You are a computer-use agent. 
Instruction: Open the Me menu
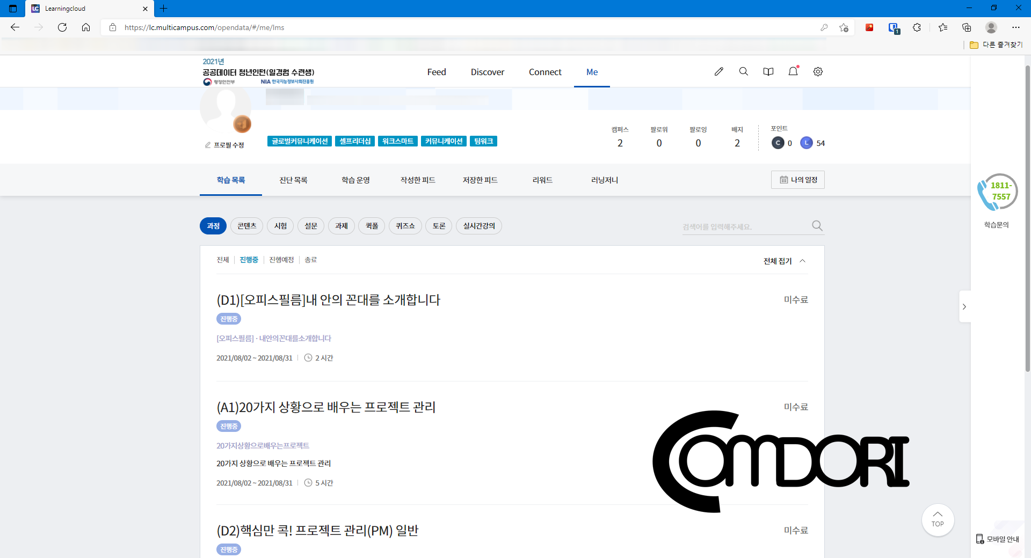(592, 72)
